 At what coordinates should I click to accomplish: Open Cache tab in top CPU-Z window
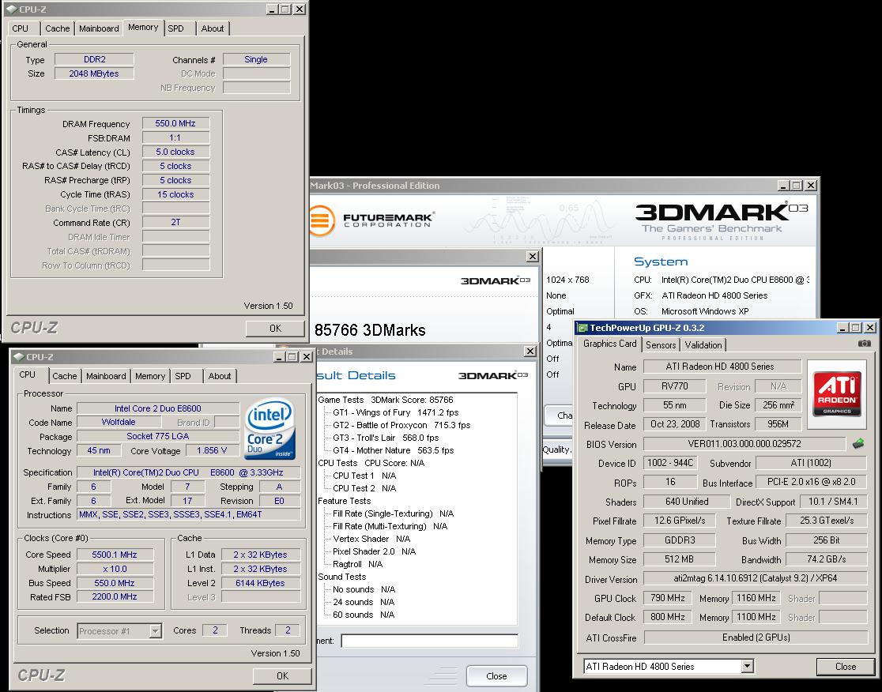(58, 28)
